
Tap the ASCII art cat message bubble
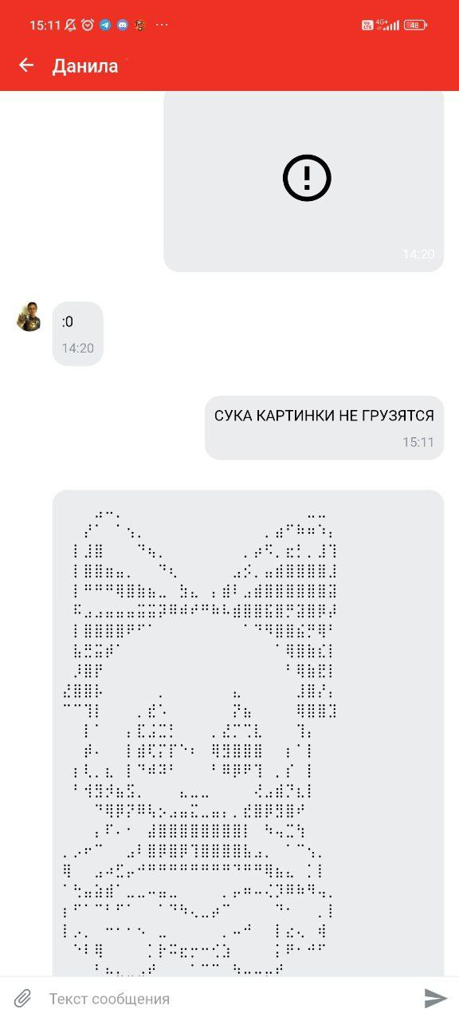coord(248,733)
